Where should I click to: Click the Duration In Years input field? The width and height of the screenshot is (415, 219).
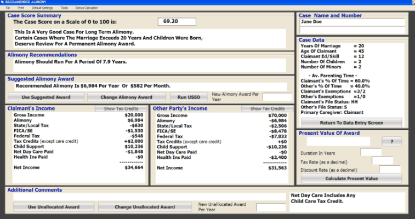pos(371,152)
